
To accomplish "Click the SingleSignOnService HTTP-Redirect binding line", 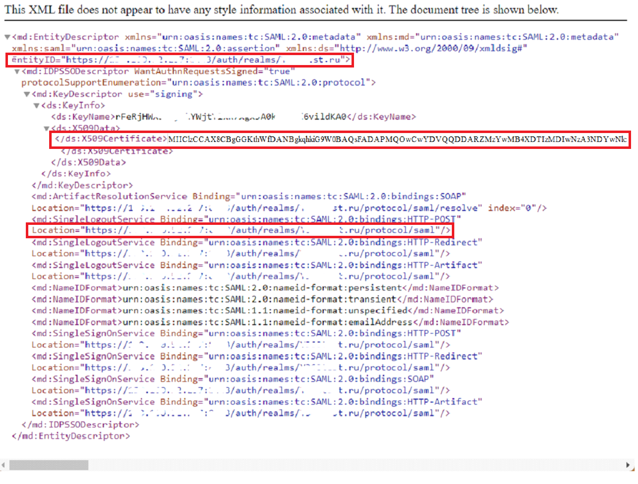I will pos(257,356).
